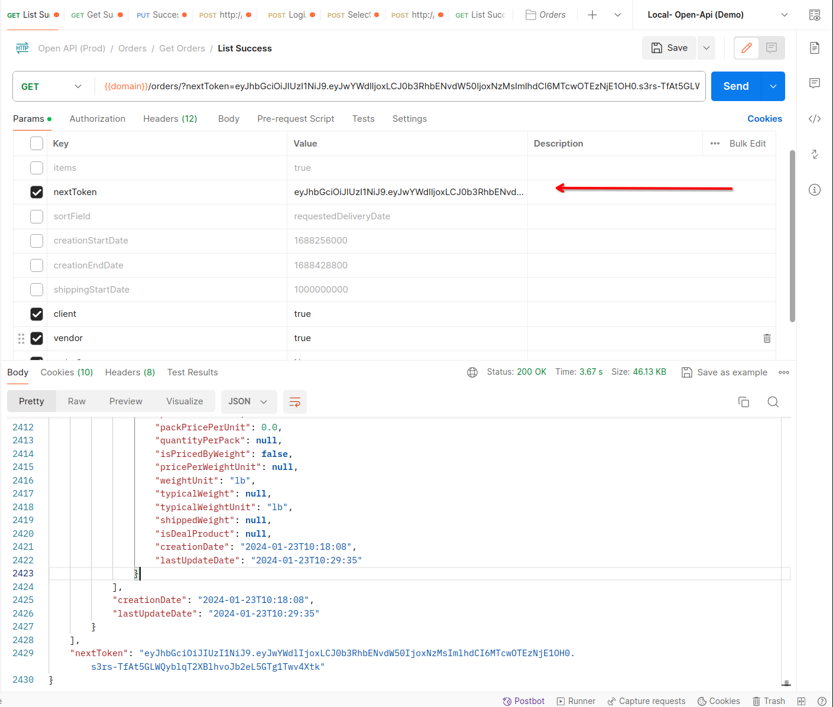Viewport: 833px width, 707px height.
Task: Search within the response body
Action: pos(773,402)
